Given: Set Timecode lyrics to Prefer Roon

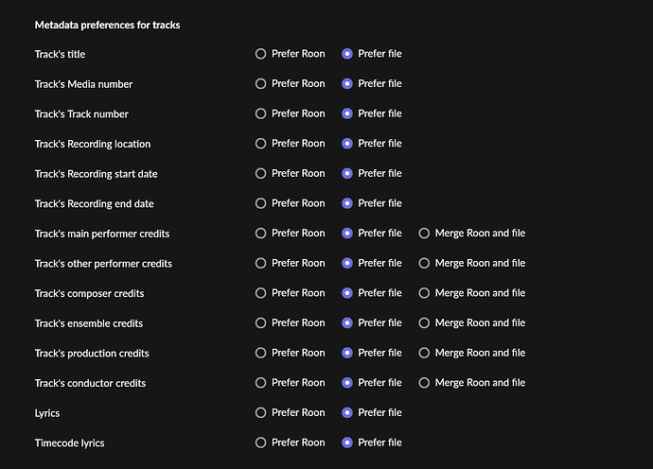Looking at the screenshot, I should pyautogui.click(x=261, y=443).
